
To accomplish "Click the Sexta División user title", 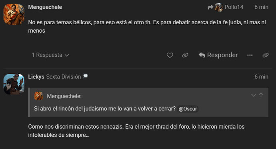I will coord(64,77).
